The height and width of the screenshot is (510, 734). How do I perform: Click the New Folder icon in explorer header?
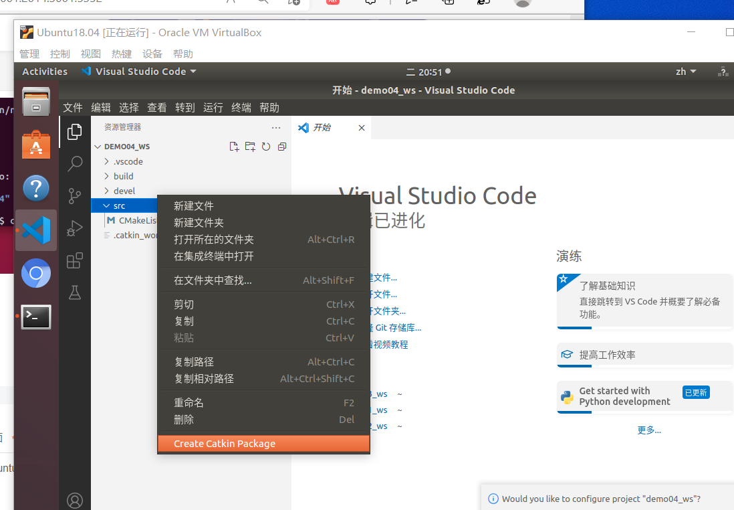[251, 147]
